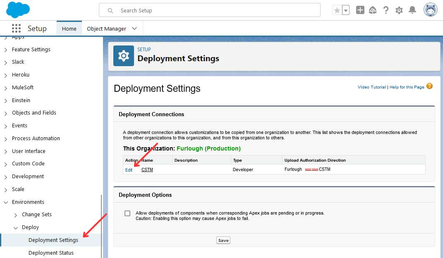
Task: Open the App Launcher waffle icon
Action: click(x=16, y=28)
